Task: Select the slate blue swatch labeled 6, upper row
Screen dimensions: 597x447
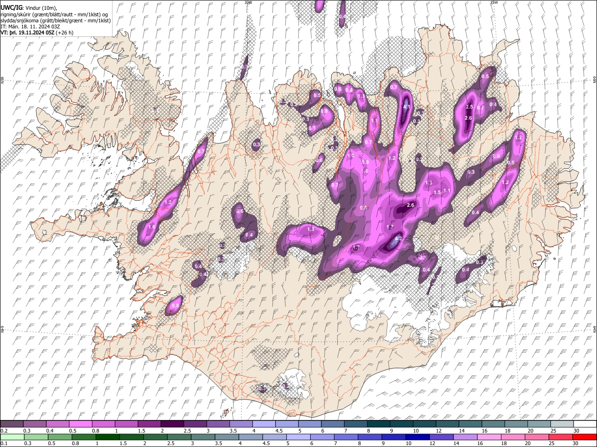Action: (332, 424)
